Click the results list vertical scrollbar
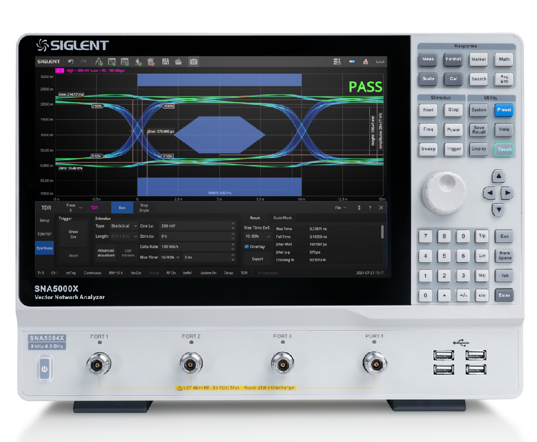Image resolution: width=537 pixels, height=442 pixels. pos(382,232)
